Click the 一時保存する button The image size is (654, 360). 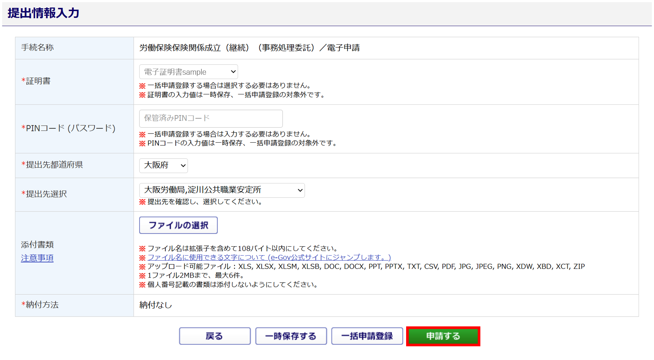pos(291,336)
